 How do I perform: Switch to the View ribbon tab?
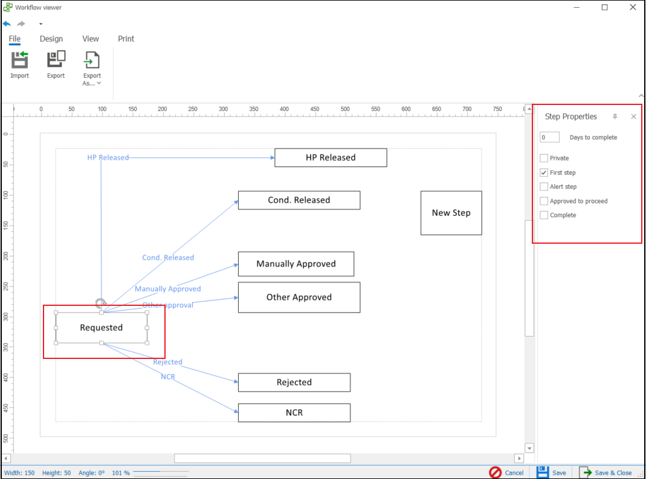tap(90, 39)
